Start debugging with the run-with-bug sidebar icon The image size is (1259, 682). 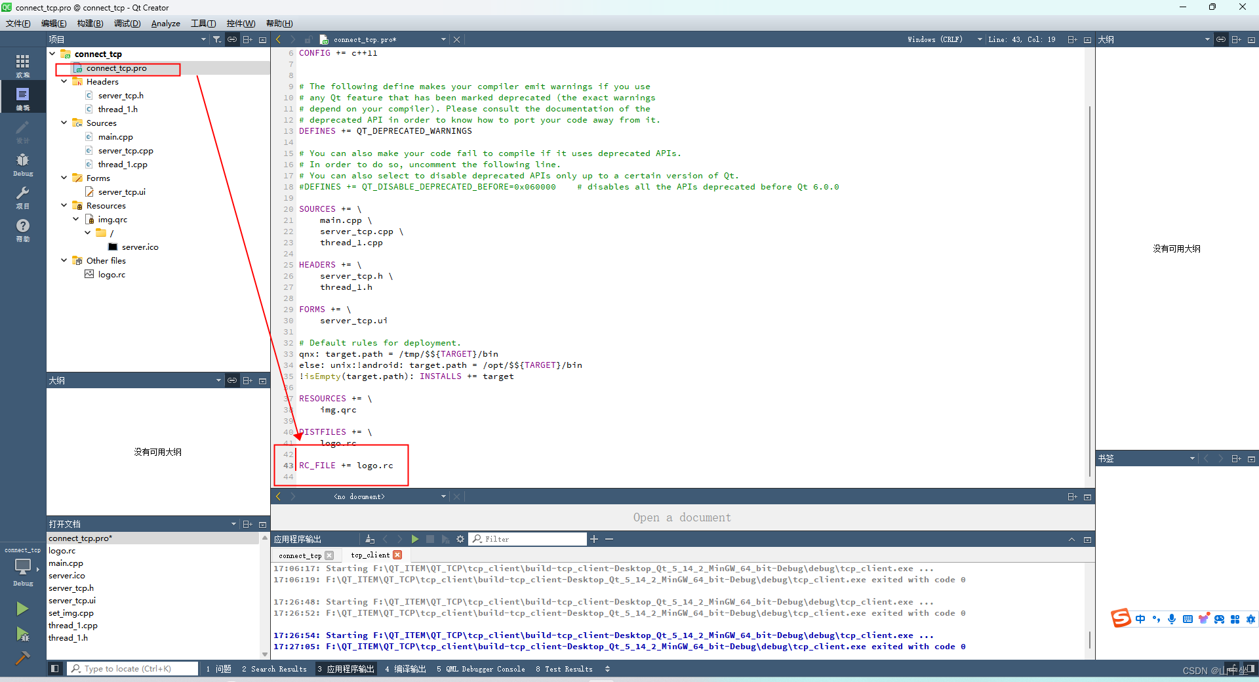(22, 634)
